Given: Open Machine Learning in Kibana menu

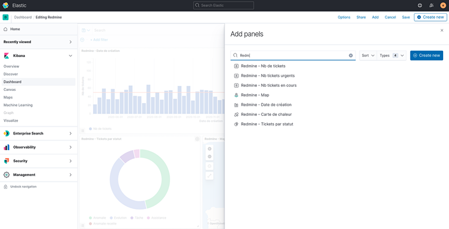Looking at the screenshot, I should (18, 105).
